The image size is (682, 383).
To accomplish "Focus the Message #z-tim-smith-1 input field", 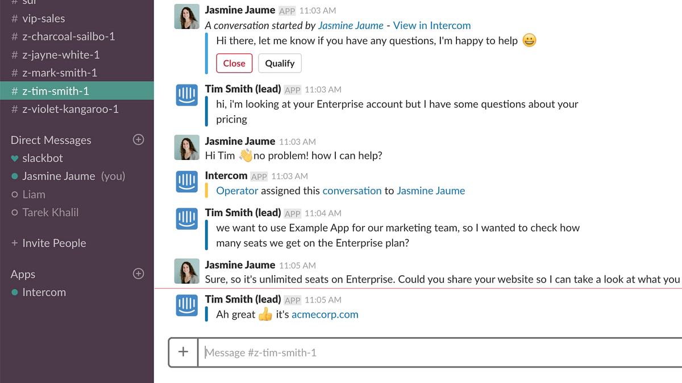I will point(440,352).
